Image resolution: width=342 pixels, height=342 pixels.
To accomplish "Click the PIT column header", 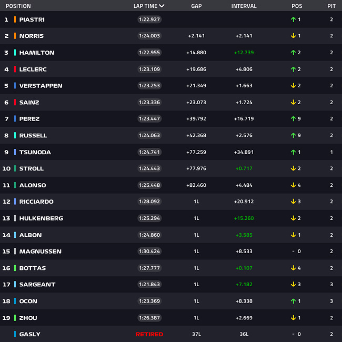I will coord(331,6).
